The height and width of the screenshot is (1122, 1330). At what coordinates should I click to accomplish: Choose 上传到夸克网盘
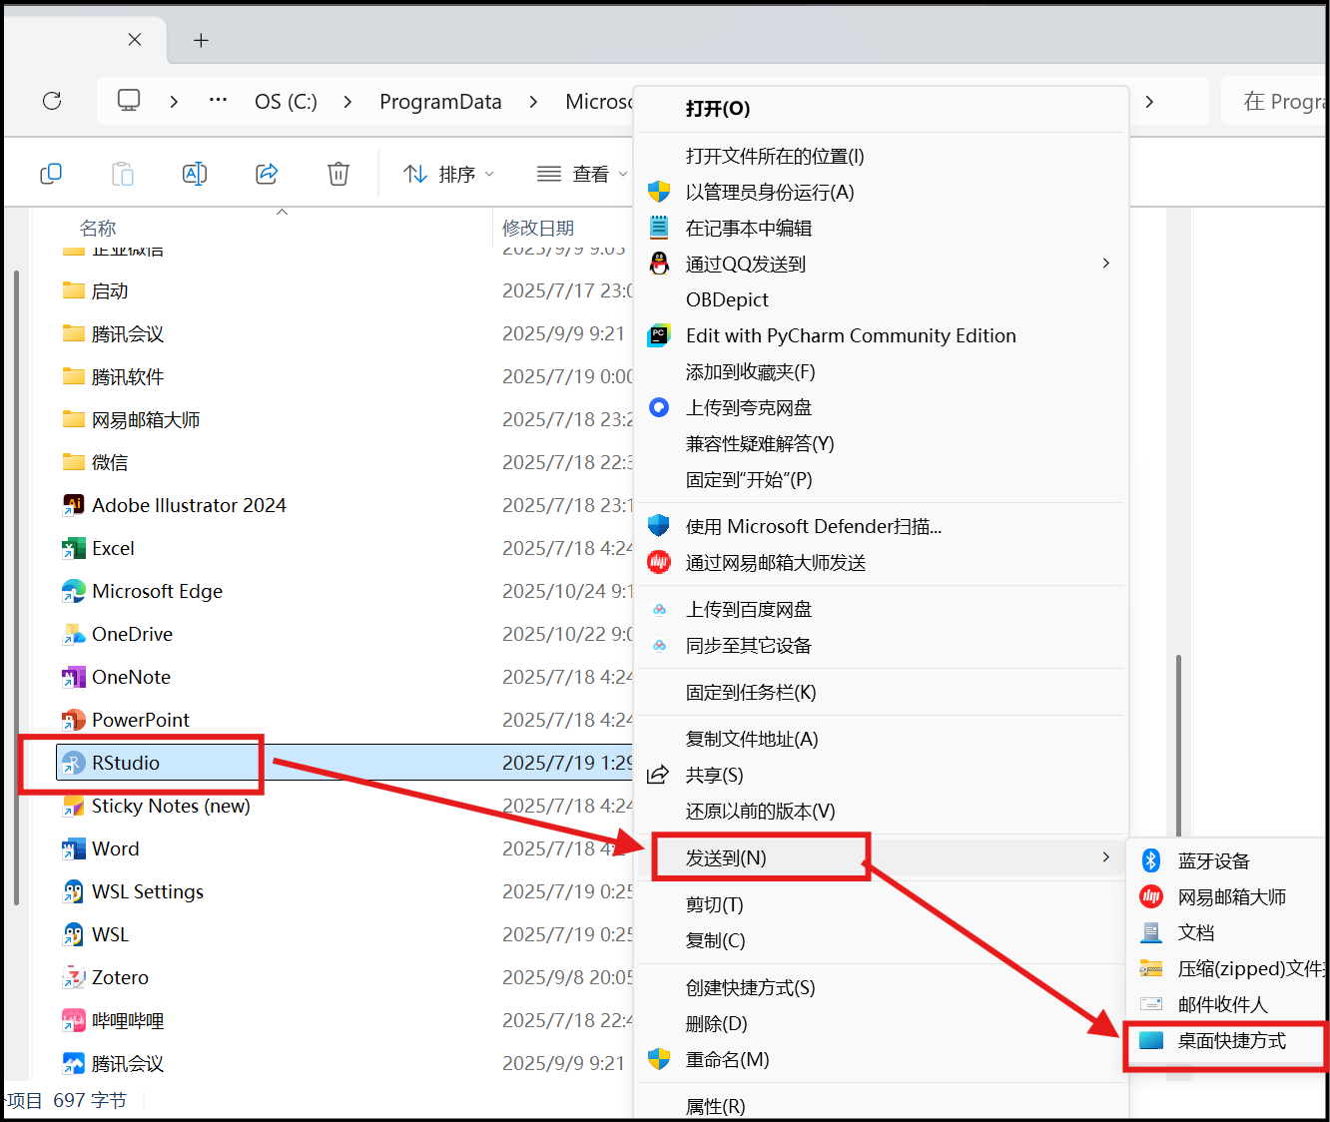(882, 407)
